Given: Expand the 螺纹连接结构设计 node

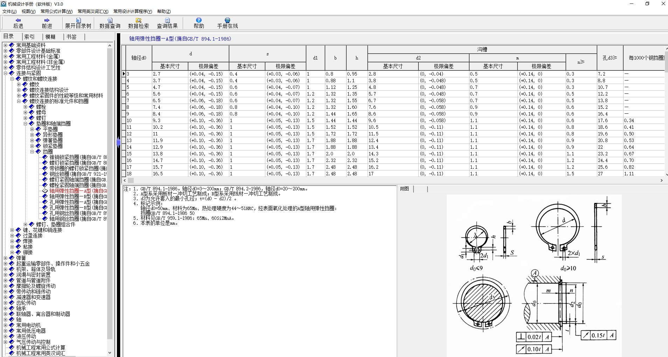Looking at the screenshot, I should coord(19,90).
